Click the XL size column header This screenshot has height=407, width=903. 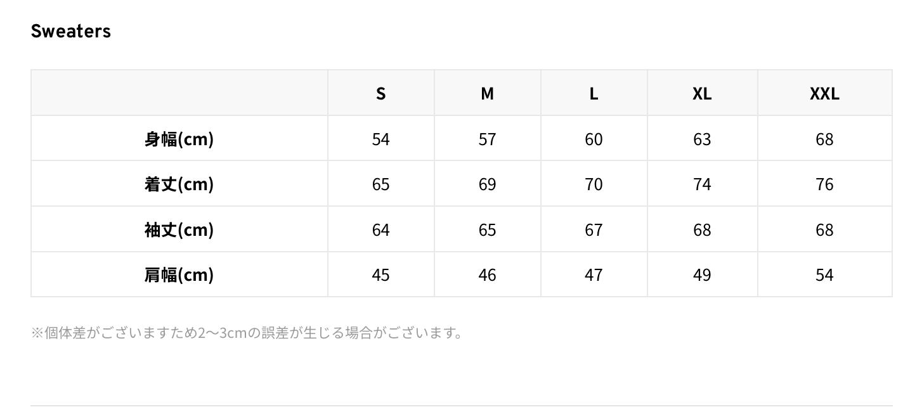coord(702,94)
